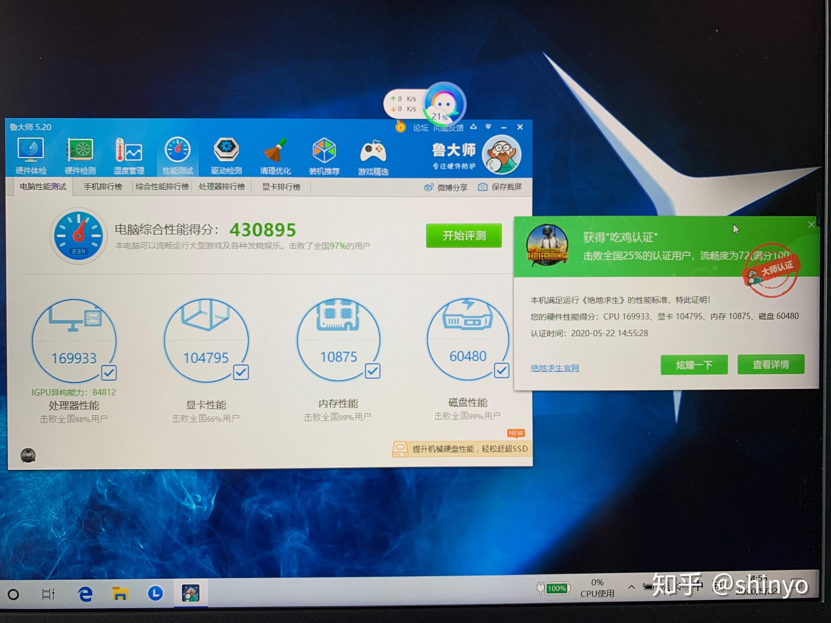Click 微博分享 share button
Viewport: 831px width, 623px height.
coord(446,188)
